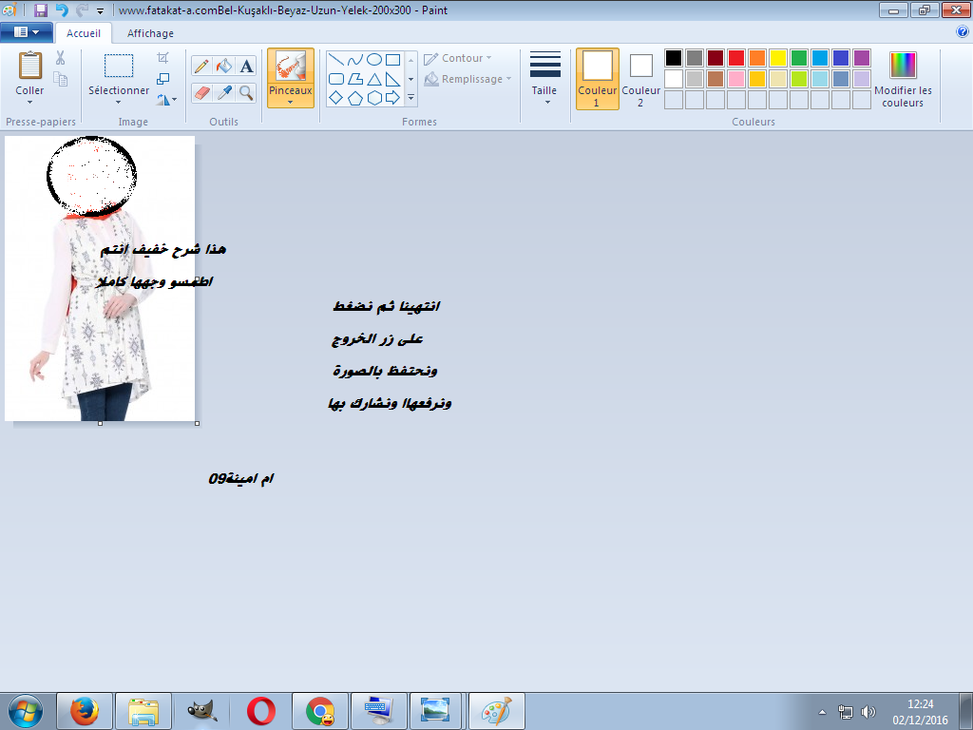The width and height of the screenshot is (973, 730).
Task: Switch to the Affichage tab
Action: tap(150, 33)
